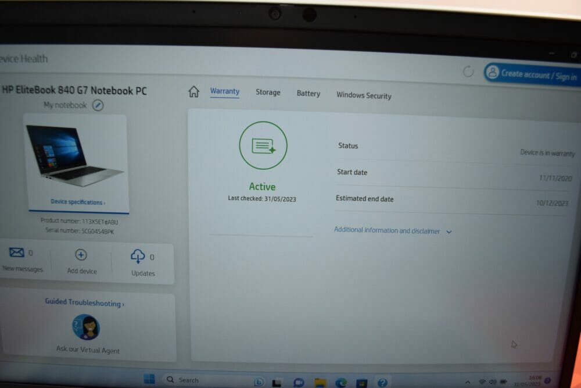Click the refresh circular arrow icon
581x388 pixels.
(x=468, y=71)
